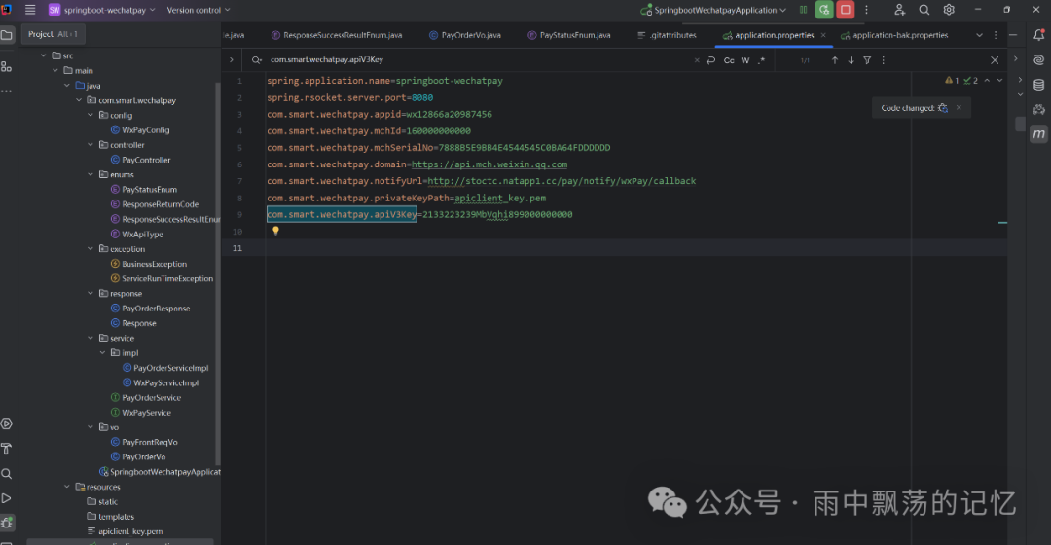Open the Debug tool window
1051x545 pixels.
coord(7,523)
